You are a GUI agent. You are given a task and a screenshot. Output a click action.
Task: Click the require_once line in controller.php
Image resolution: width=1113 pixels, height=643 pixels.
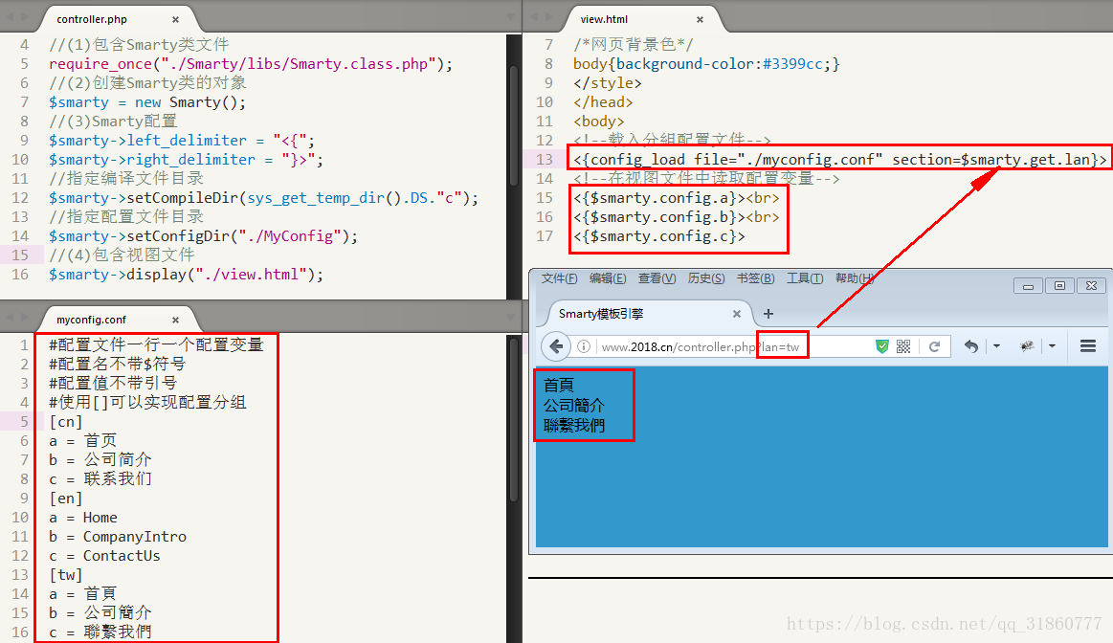251,64
